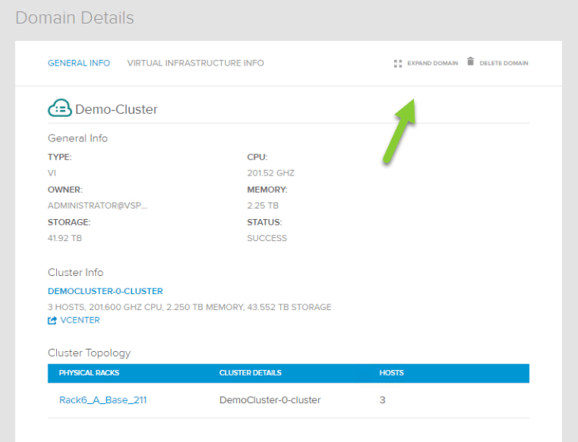This screenshot has width=578, height=442.
Task: Click the Demo-Cluster cloud icon
Action: coord(59,108)
